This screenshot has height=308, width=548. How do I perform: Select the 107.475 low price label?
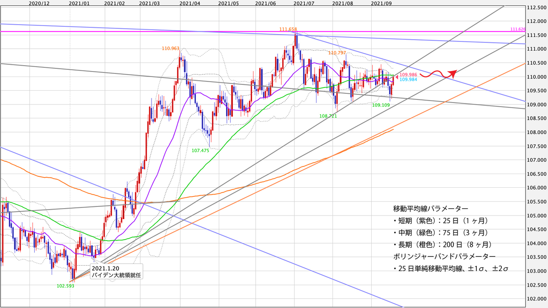coord(200,150)
